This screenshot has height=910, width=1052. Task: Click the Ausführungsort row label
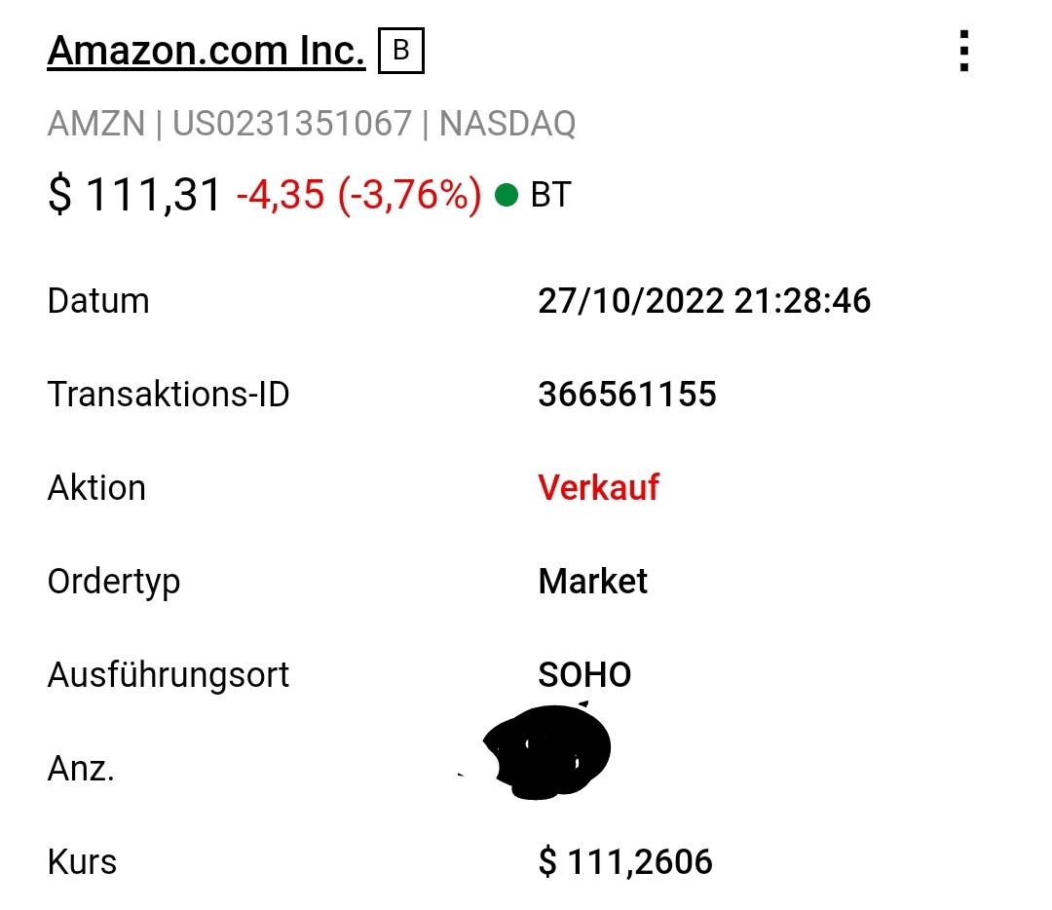(168, 674)
